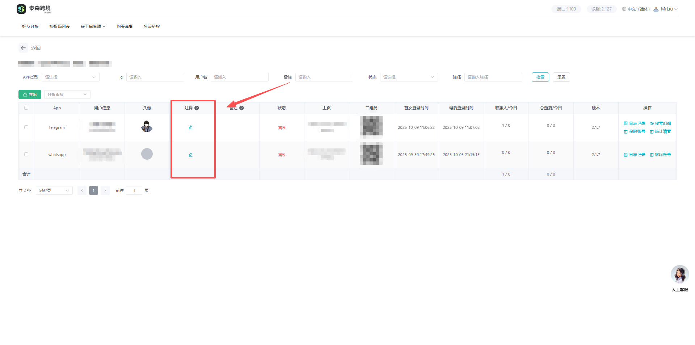Click the 搜索 button
The width and height of the screenshot is (695, 345).
(x=540, y=77)
